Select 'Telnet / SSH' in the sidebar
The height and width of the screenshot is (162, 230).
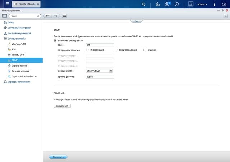18,55
